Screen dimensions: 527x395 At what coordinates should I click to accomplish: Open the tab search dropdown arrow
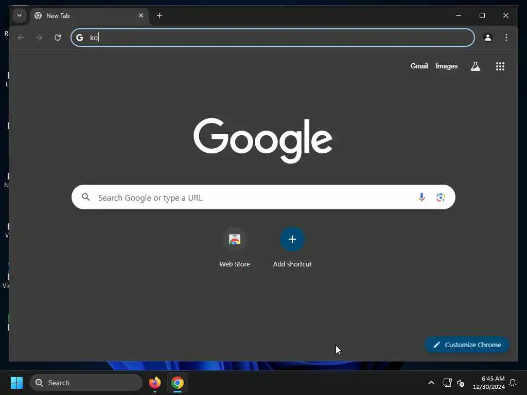click(20, 15)
